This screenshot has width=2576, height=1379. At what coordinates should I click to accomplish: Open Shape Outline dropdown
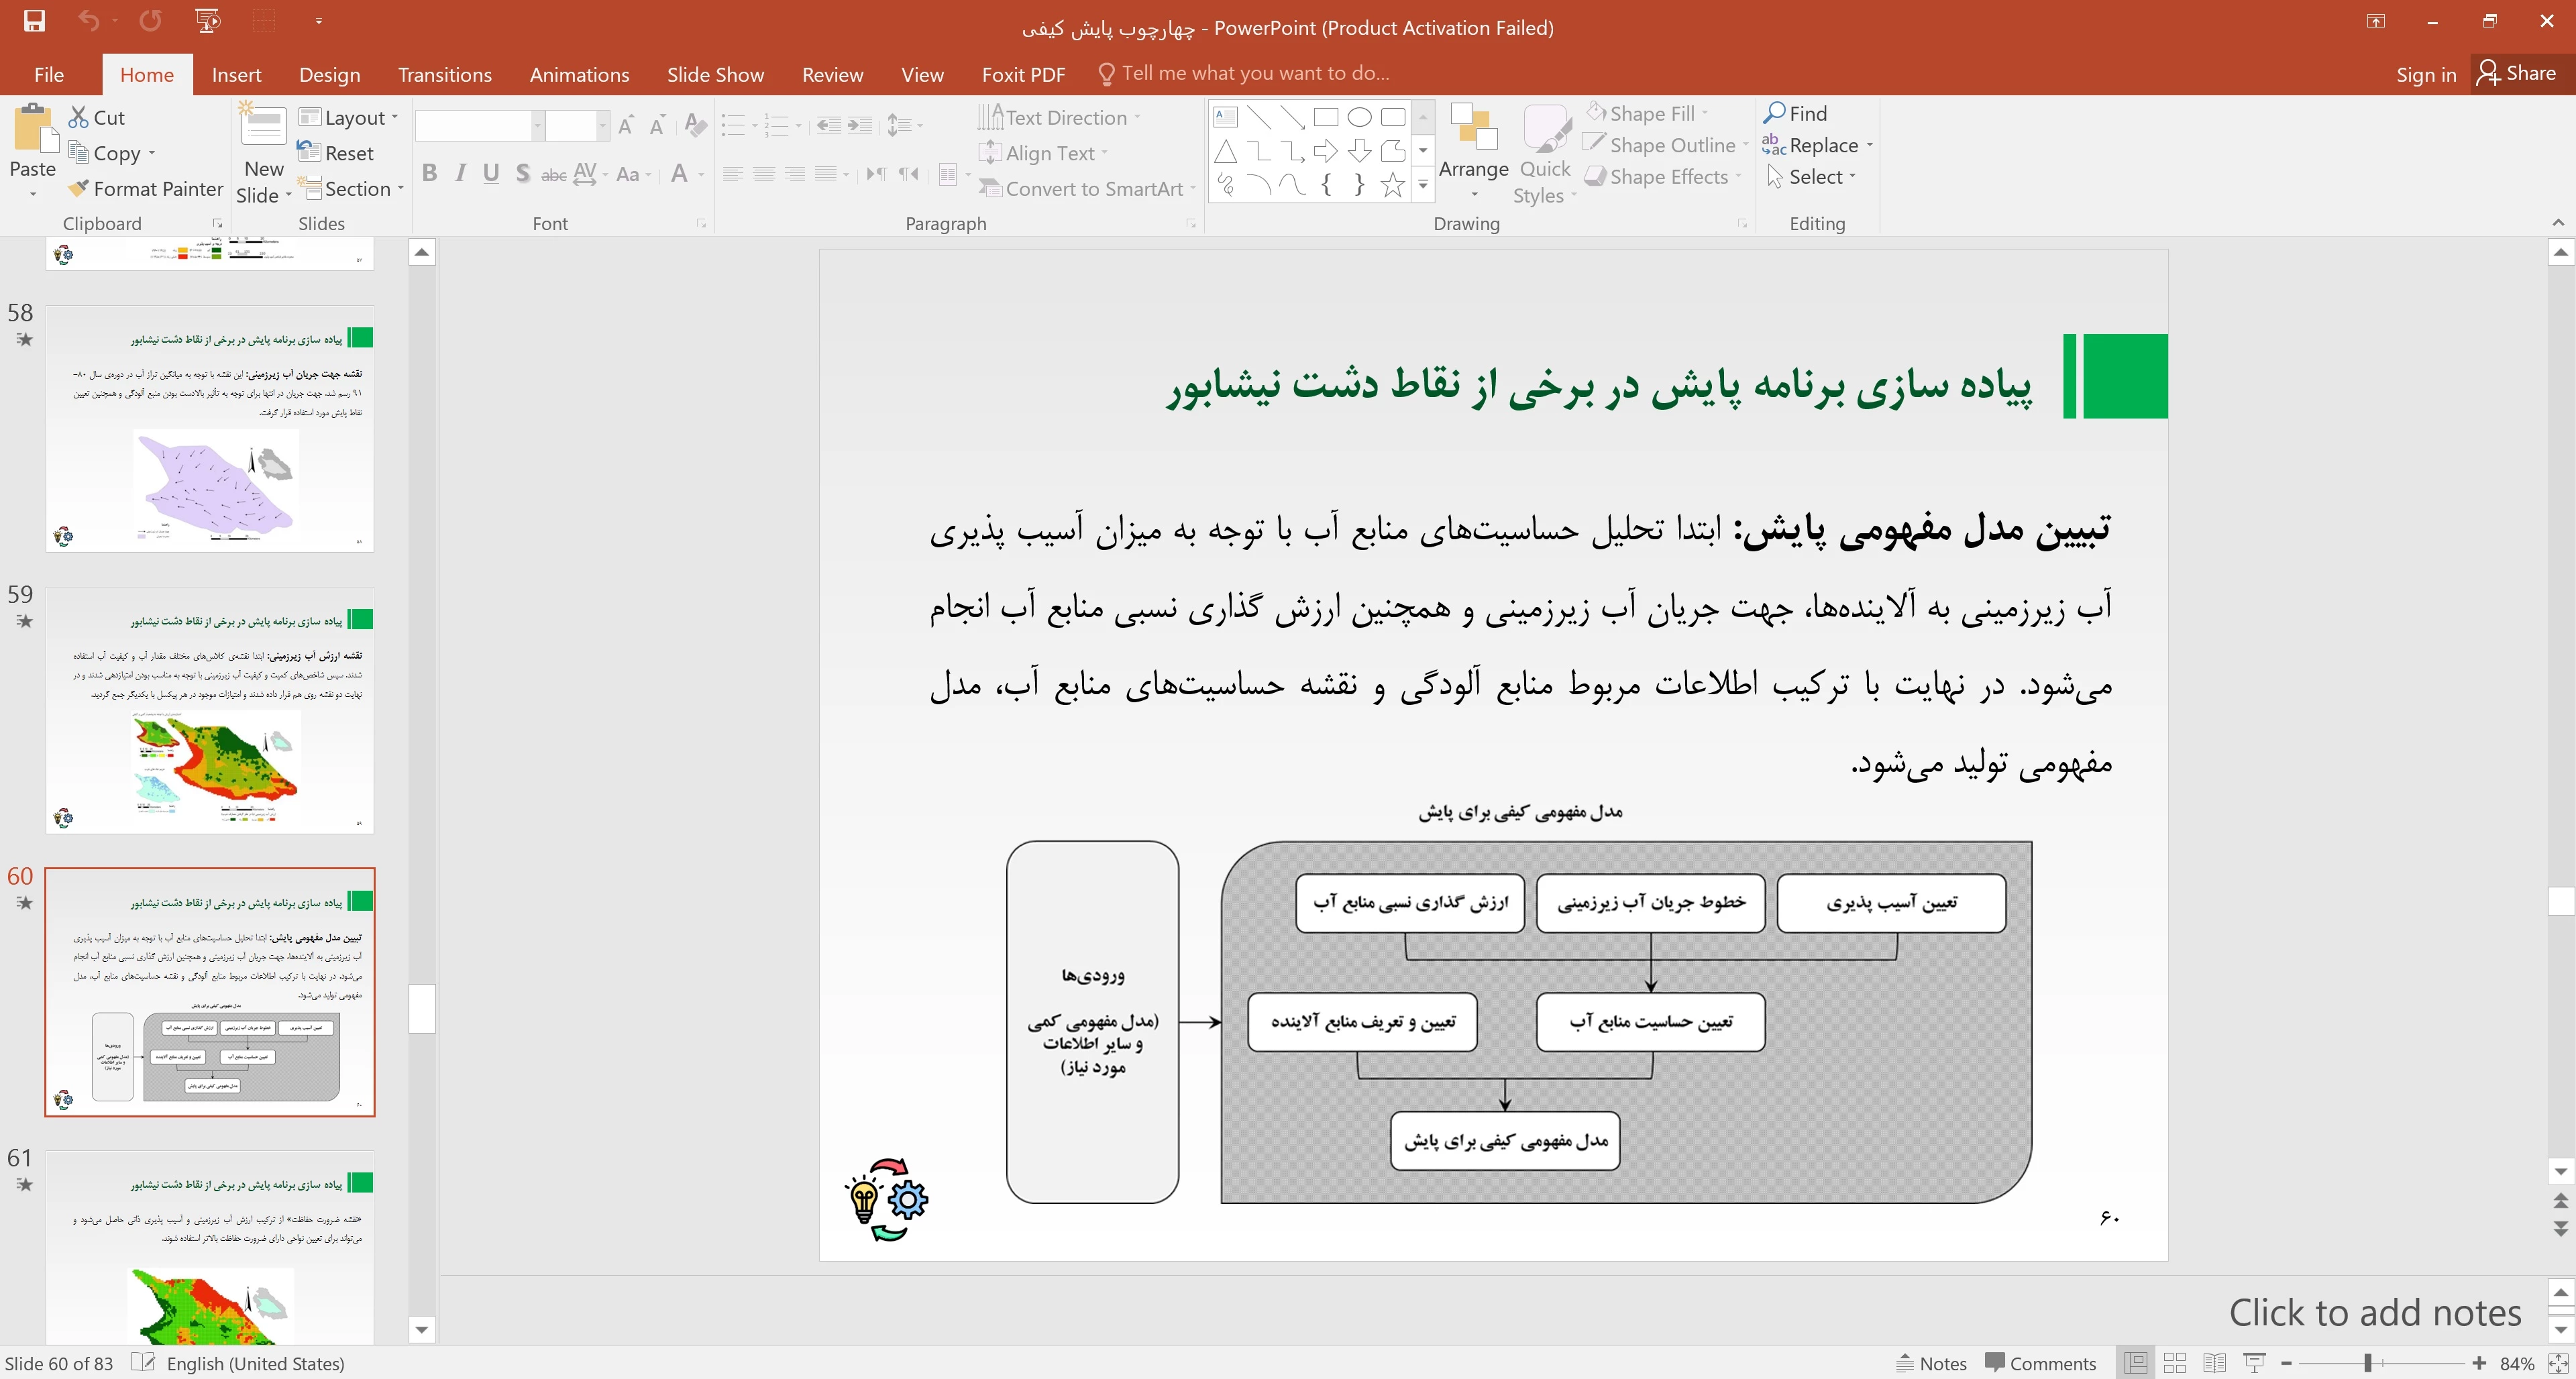tap(1667, 145)
